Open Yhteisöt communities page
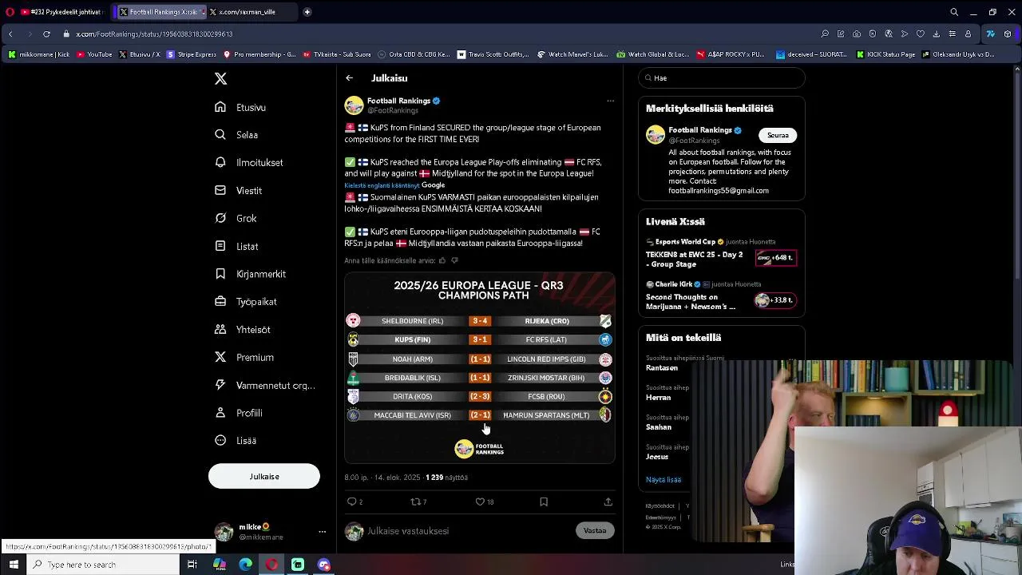This screenshot has width=1022, height=575. tap(243, 329)
